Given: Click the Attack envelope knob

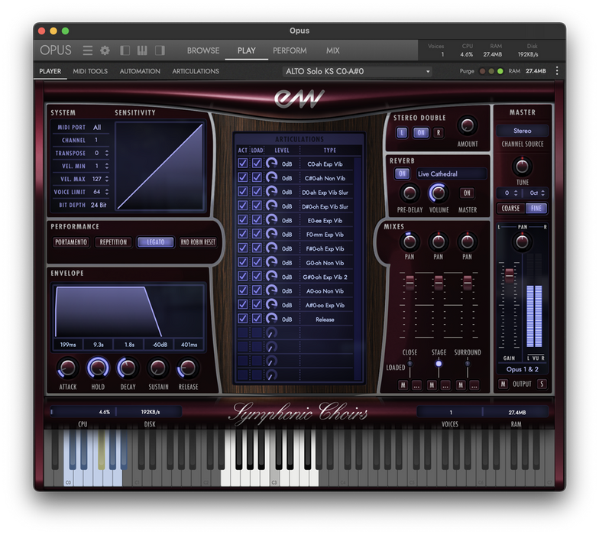Looking at the screenshot, I should click(x=68, y=368).
